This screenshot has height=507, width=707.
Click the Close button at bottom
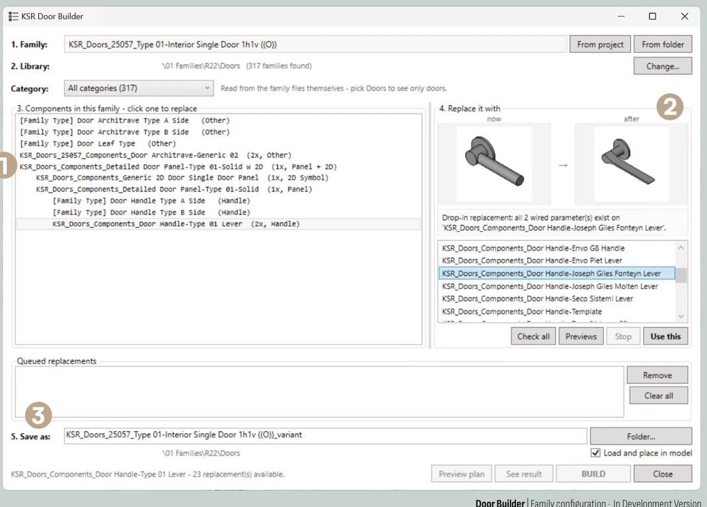(662, 473)
